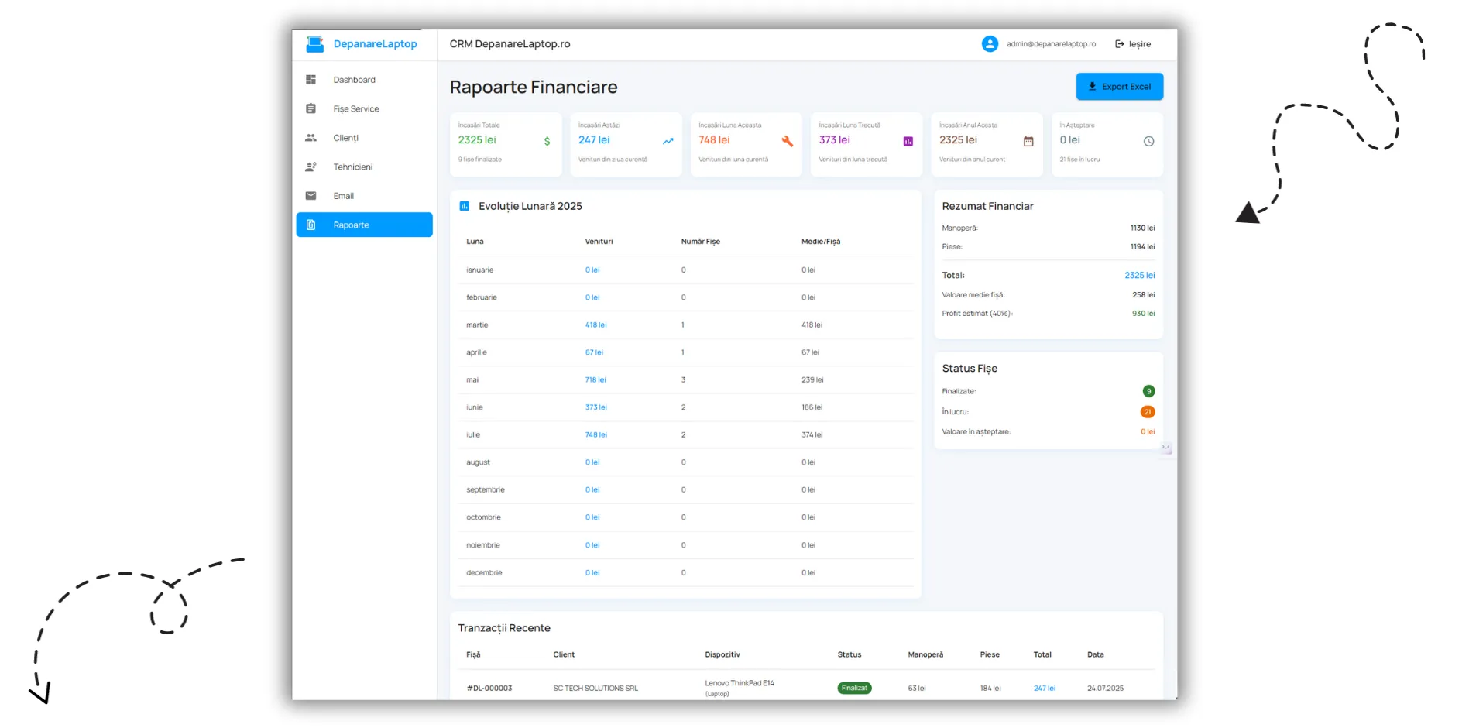This screenshot has height=728, width=1469.
Task: Click the calendar icon on Încasări Anul Acesta card
Action: (1028, 141)
